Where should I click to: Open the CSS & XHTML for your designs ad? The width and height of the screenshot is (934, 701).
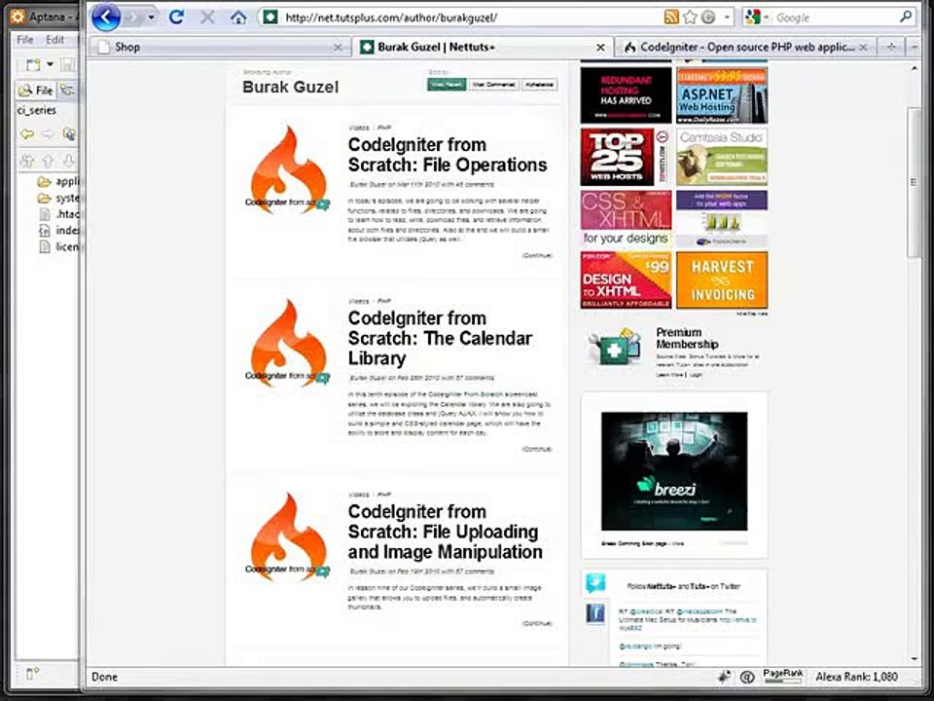[x=626, y=218]
